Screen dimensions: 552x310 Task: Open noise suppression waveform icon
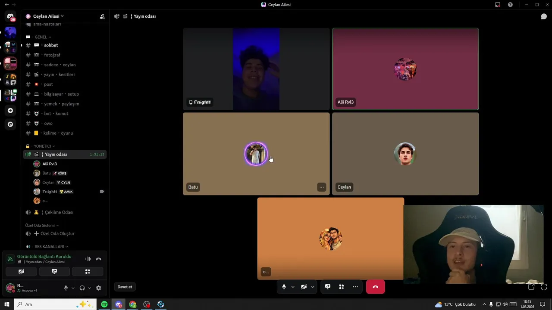88,259
